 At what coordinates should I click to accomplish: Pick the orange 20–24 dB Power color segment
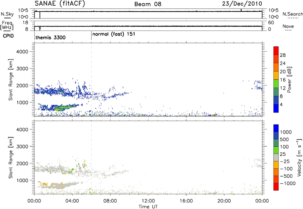click(x=276, y=68)
